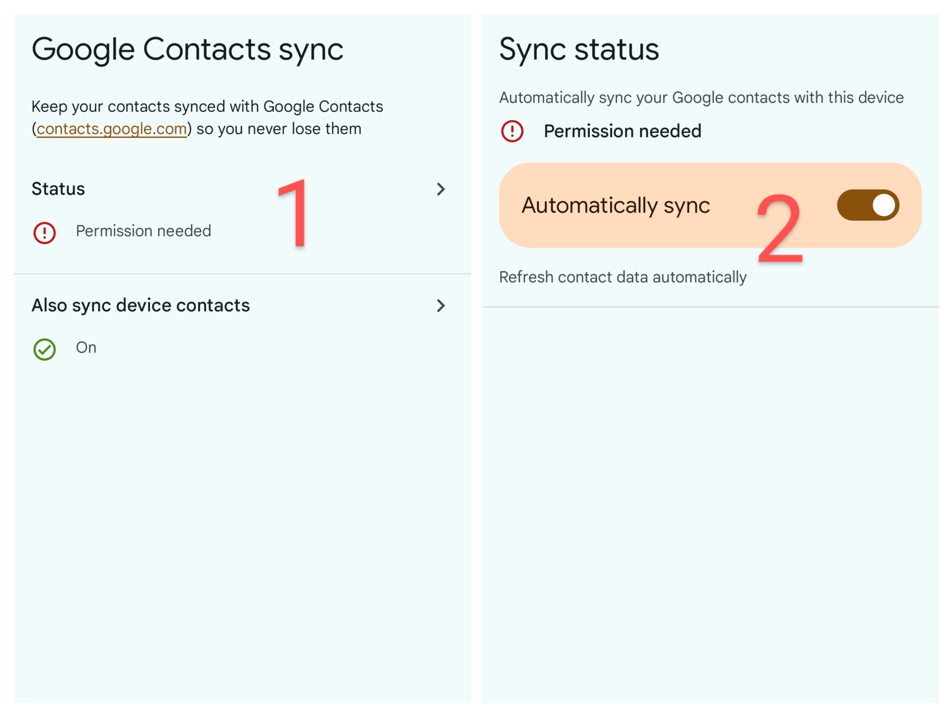951x714 pixels.
Task: Tap Permission needed text under Status
Action: tap(144, 231)
